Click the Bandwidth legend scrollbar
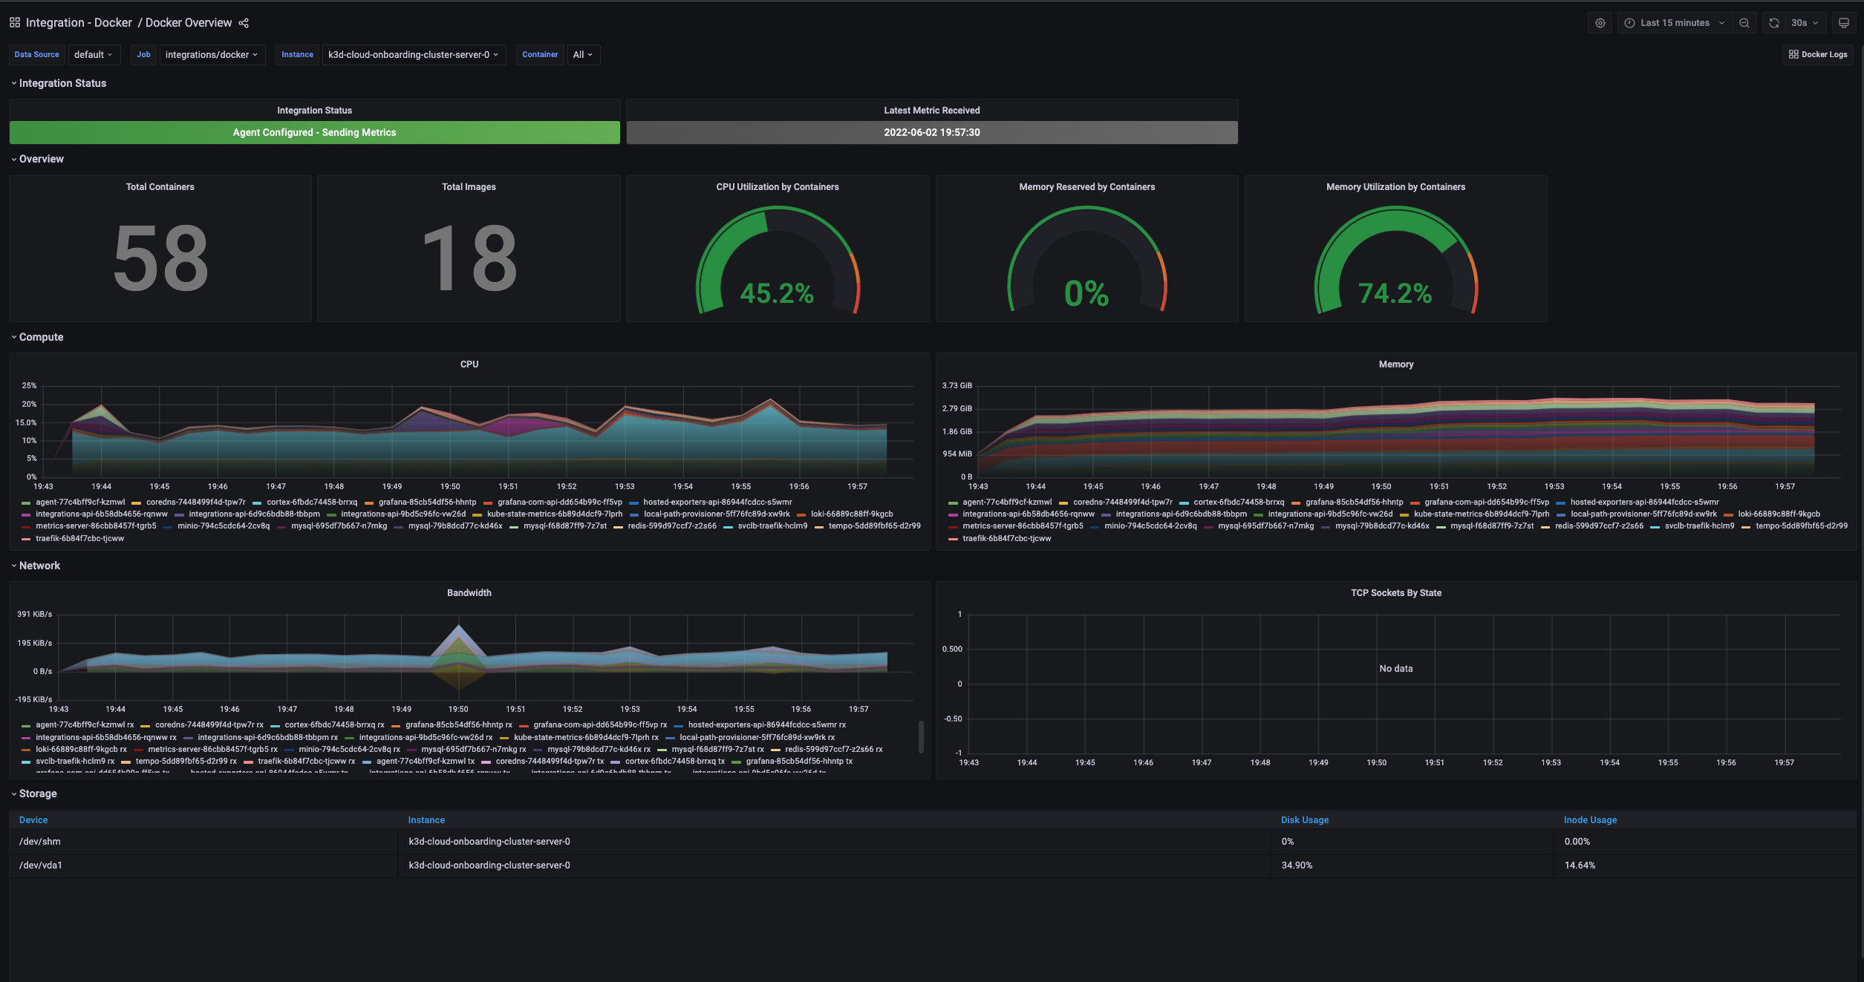 921,736
